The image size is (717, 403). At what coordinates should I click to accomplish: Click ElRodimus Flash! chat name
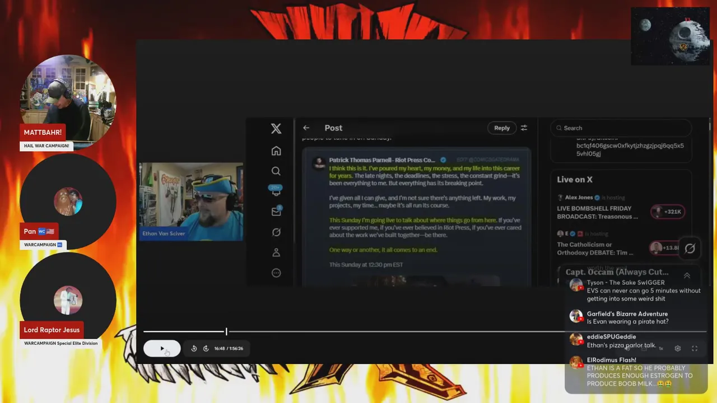[x=612, y=360]
